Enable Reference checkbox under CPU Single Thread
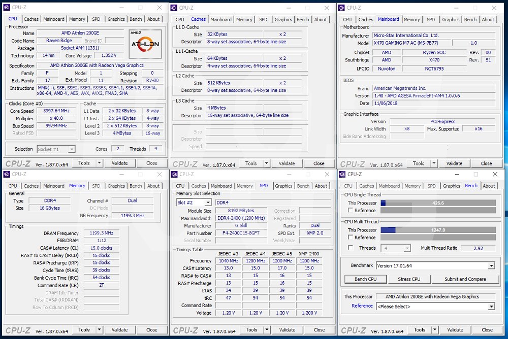Image resolution: width=508 pixels, height=339 pixels. [x=350, y=211]
